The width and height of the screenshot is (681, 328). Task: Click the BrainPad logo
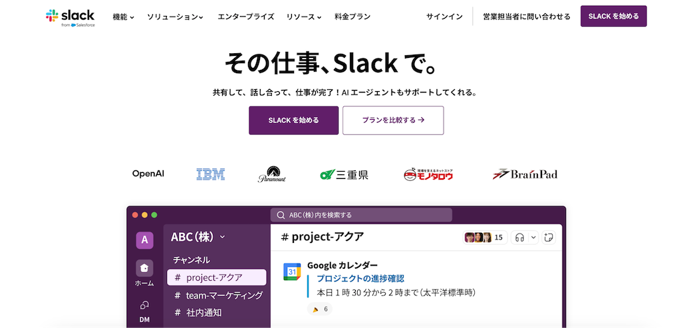point(525,174)
